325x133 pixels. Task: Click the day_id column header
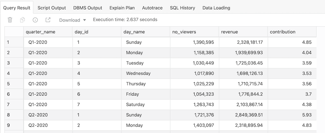click(x=97, y=32)
